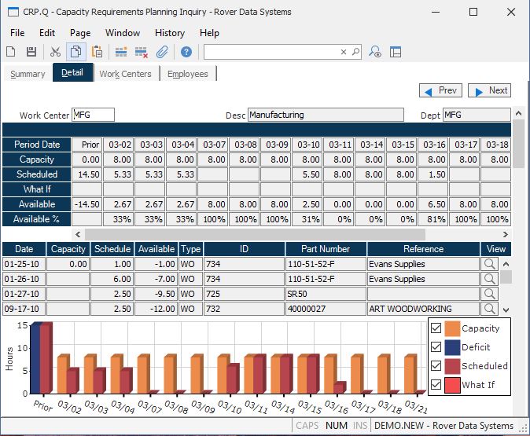View work order 734 dated 01-25-10 via magnifier

coord(490,264)
